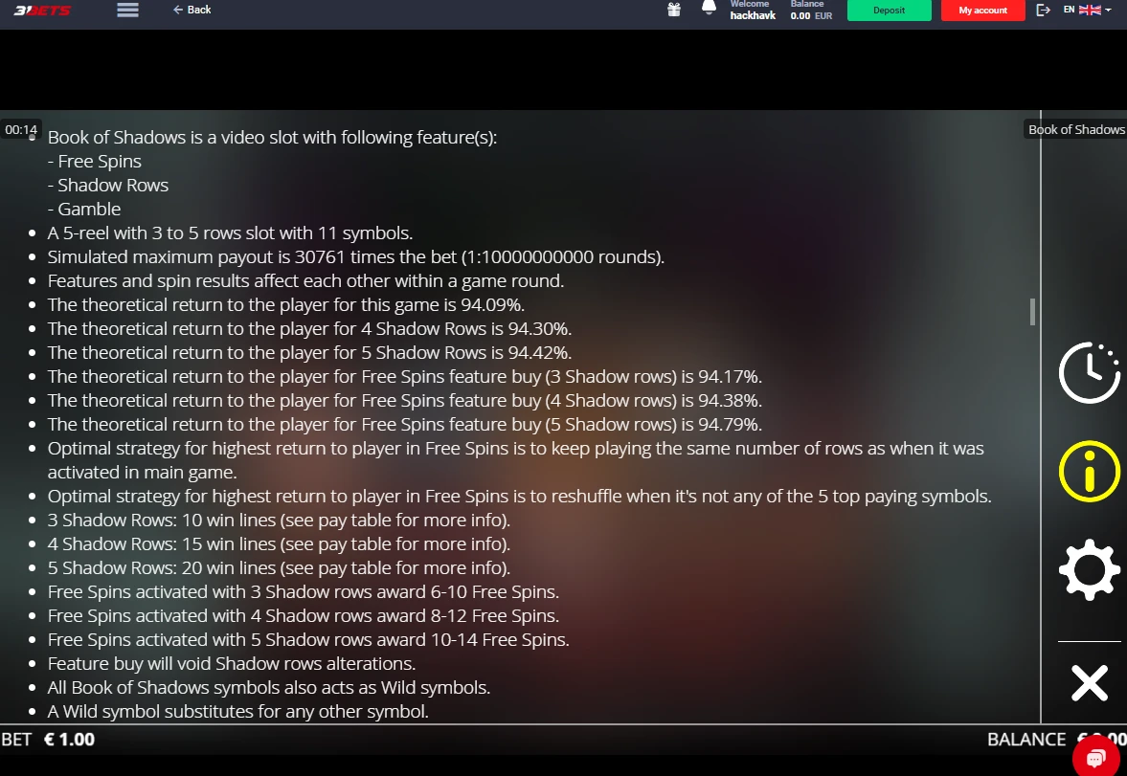1127x776 pixels.
Task: Open game history clock icon
Action: [x=1089, y=373]
